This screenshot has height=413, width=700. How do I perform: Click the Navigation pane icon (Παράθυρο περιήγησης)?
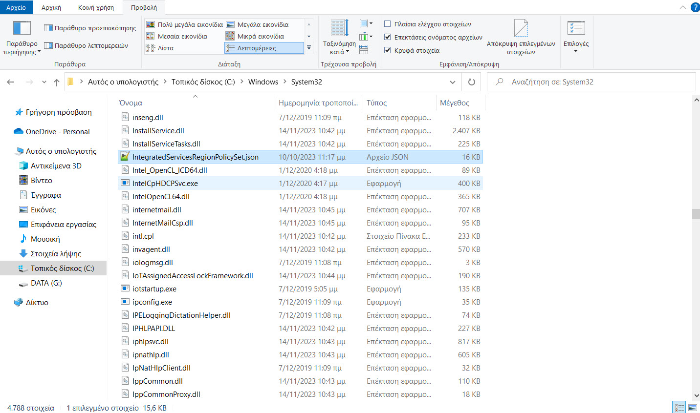tap(22, 28)
